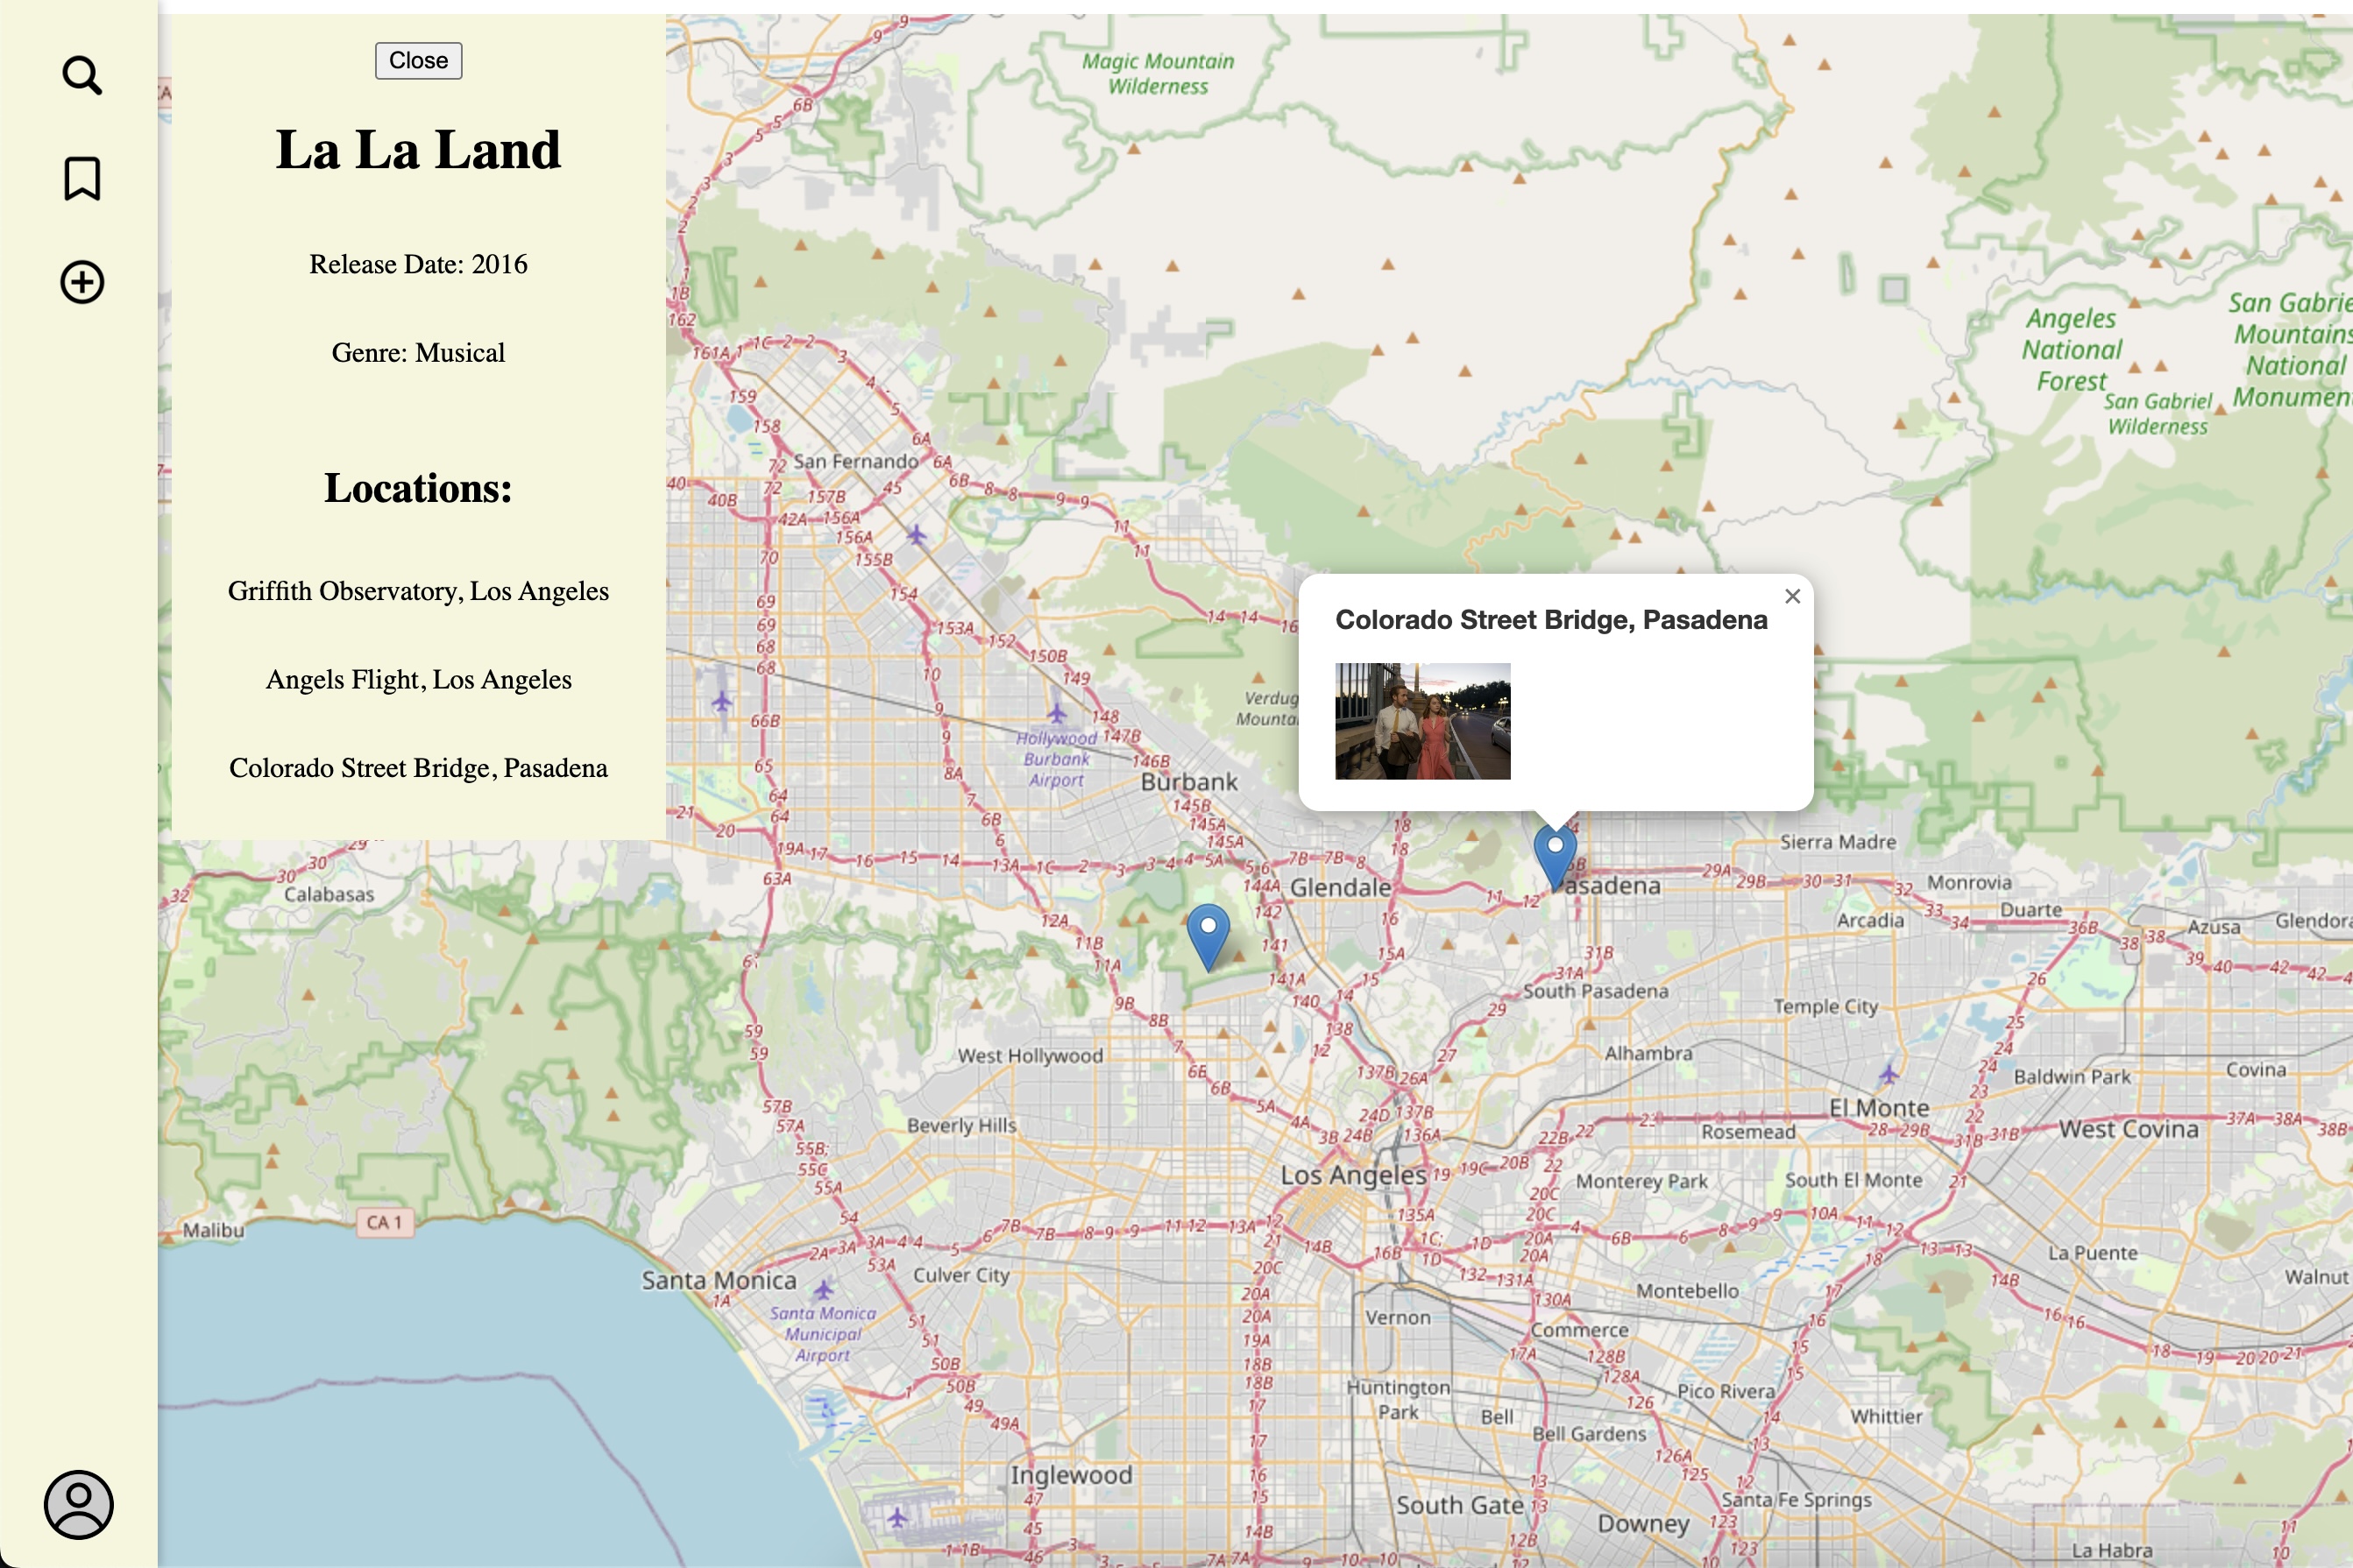
Task: Open saved bookmarks icon in sidebar
Action: [x=81, y=179]
